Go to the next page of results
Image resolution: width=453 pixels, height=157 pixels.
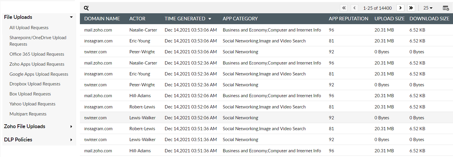400,8
